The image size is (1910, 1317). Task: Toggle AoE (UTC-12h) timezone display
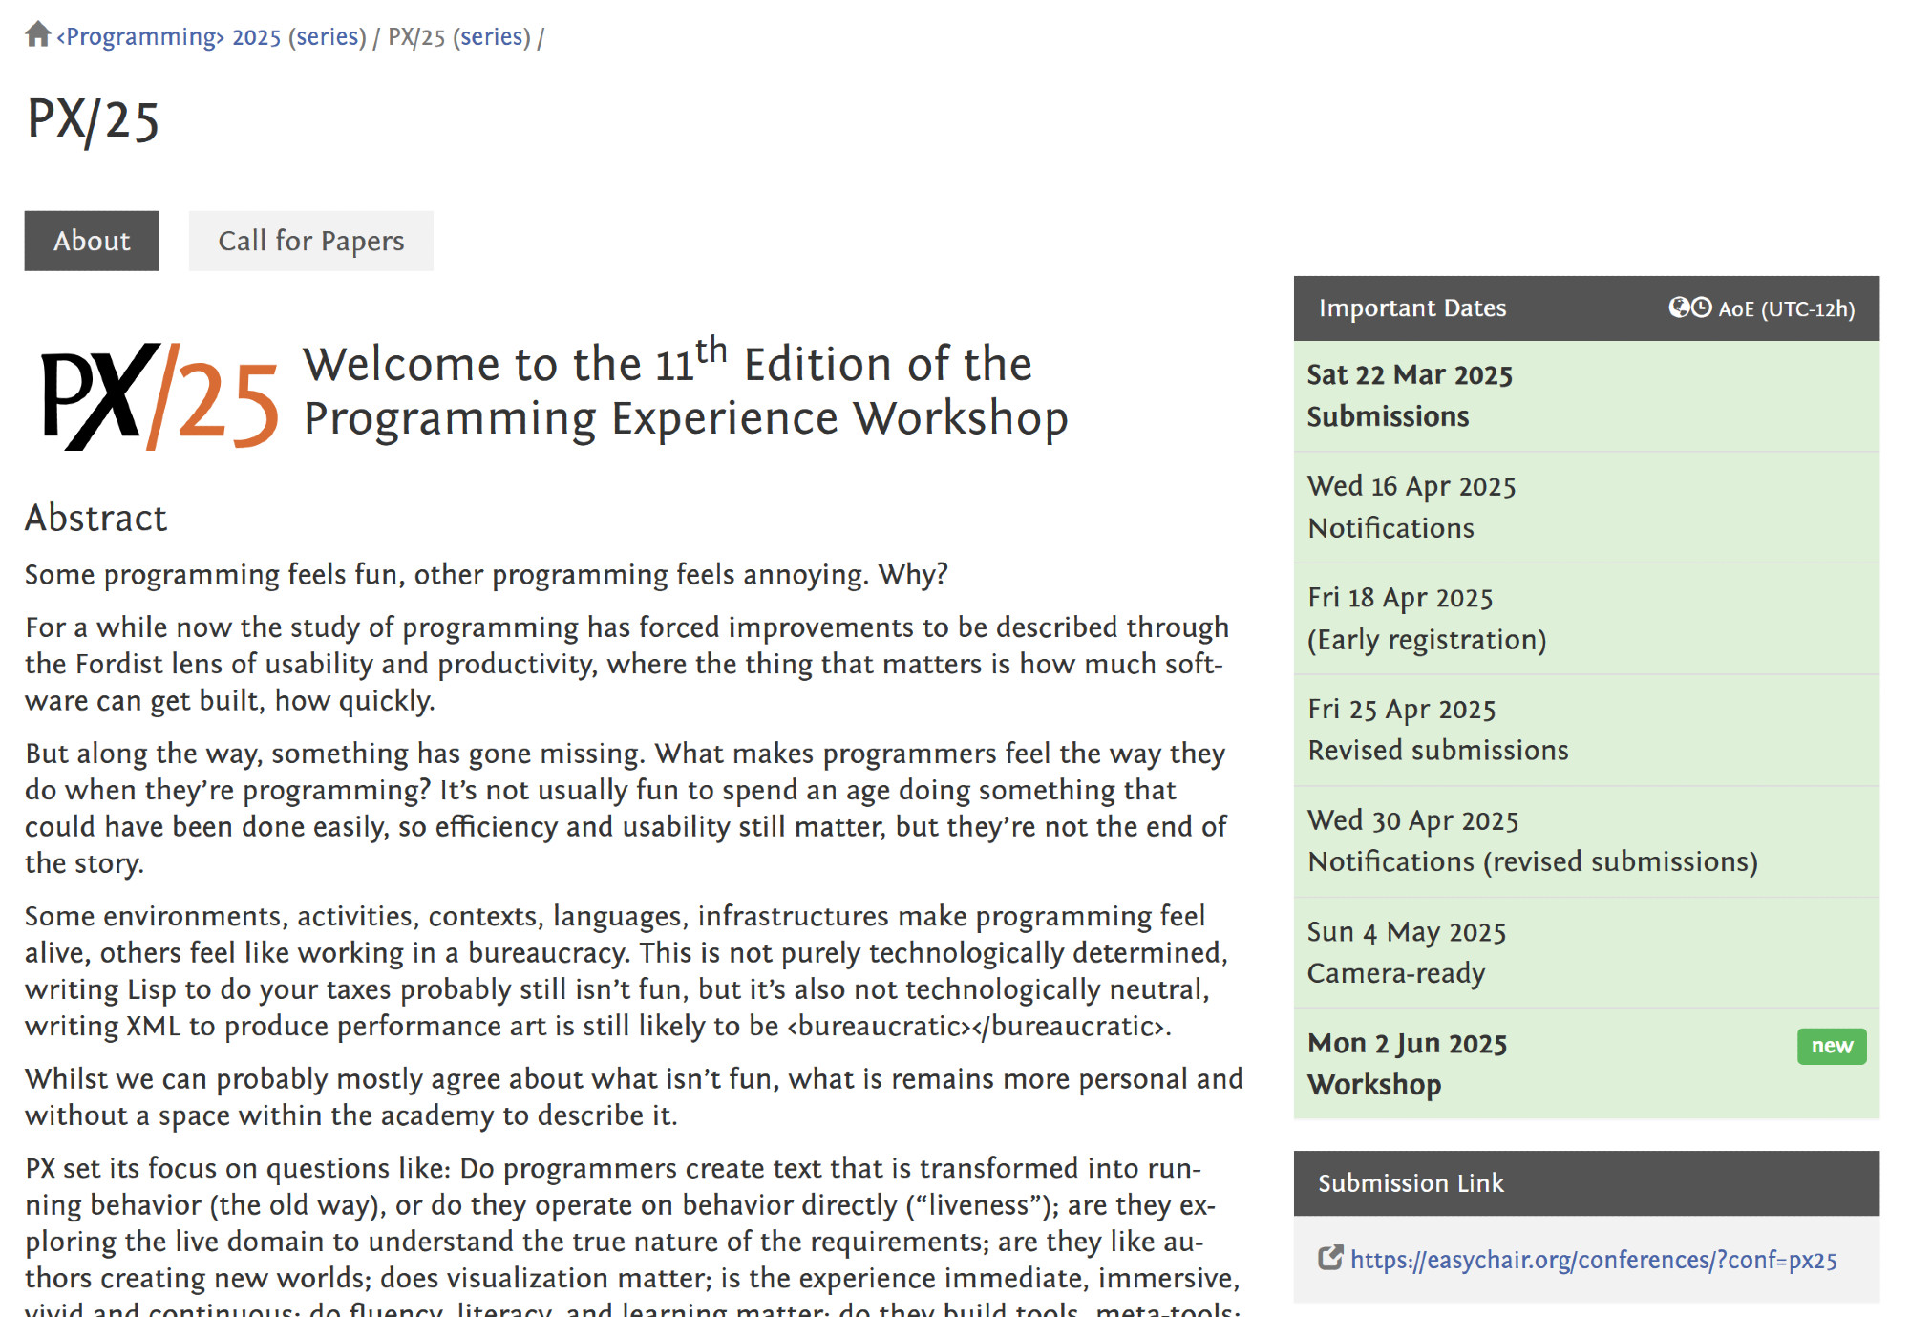[1786, 308]
